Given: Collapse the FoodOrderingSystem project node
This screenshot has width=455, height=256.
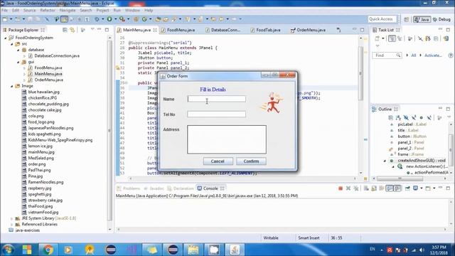Looking at the screenshot, I should pos(6,38).
